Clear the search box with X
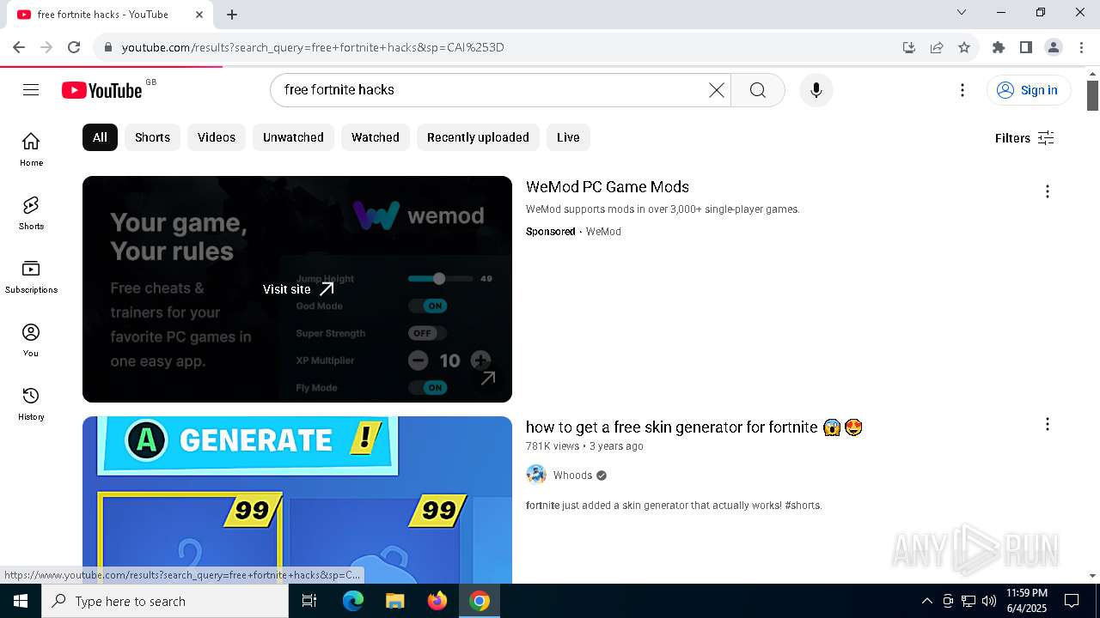Screen dimensions: 1100x618 716,90
